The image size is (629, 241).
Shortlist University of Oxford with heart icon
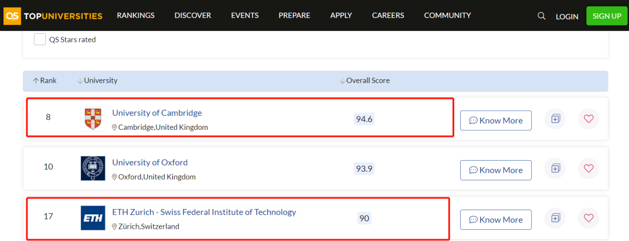588,168
